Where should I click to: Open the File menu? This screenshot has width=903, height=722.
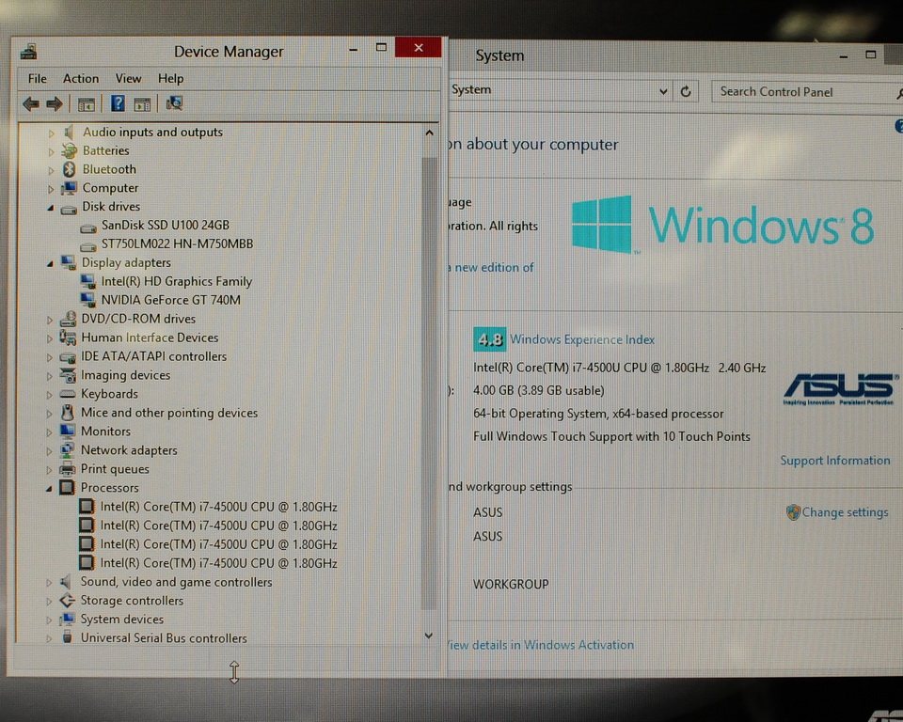pos(38,78)
